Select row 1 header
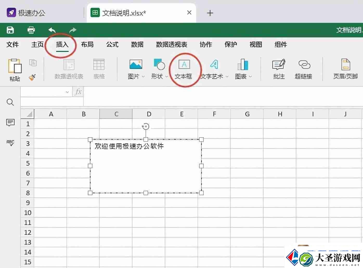This screenshot has width=363, height=268. coord(28,124)
